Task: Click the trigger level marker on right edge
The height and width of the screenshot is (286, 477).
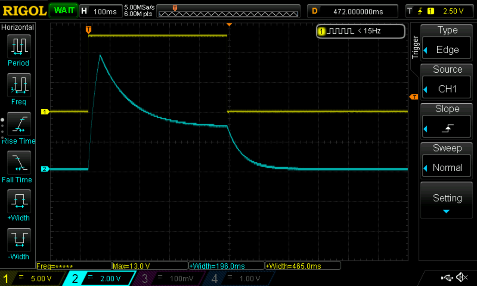Action: click(x=413, y=97)
